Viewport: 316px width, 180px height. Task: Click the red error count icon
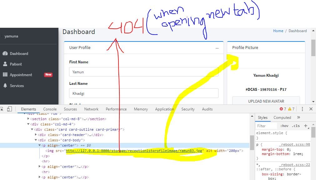281,109
